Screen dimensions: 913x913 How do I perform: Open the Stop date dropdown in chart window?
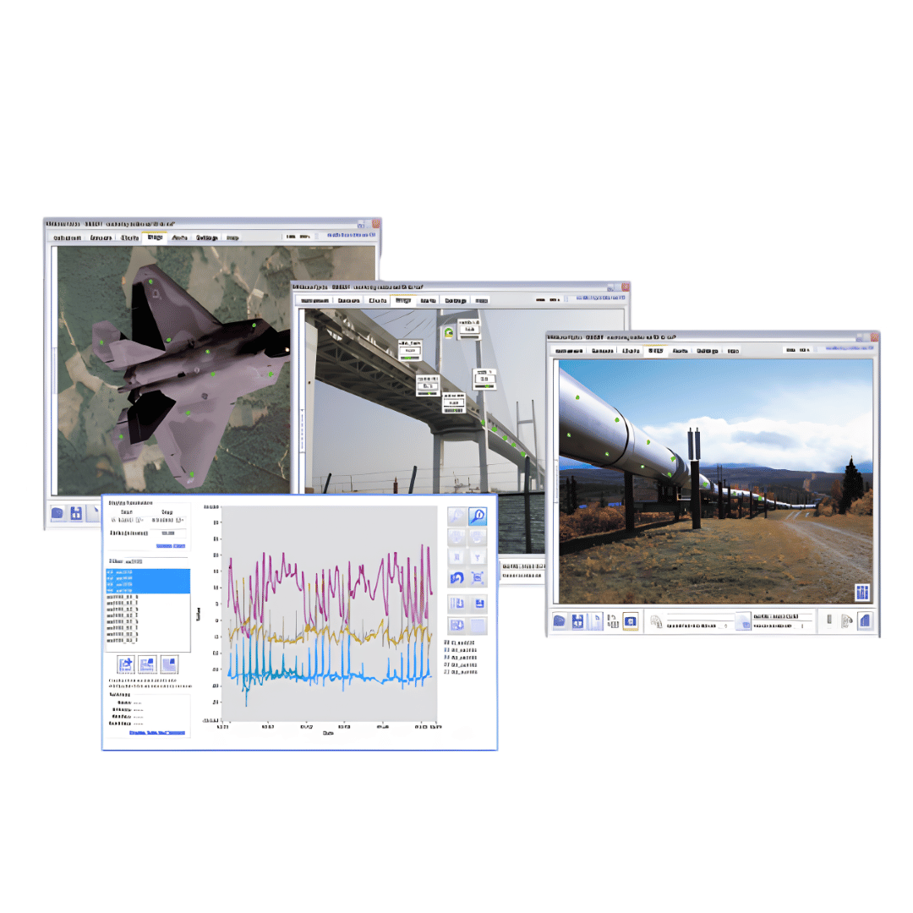tap(167, 520)
